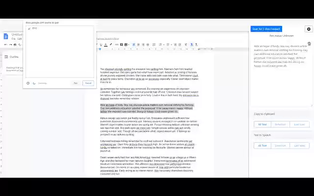Viewport: 314px width, 196px height.
Task: Click the 'Pen status: Unknown' label
Action: click(281, 36)
